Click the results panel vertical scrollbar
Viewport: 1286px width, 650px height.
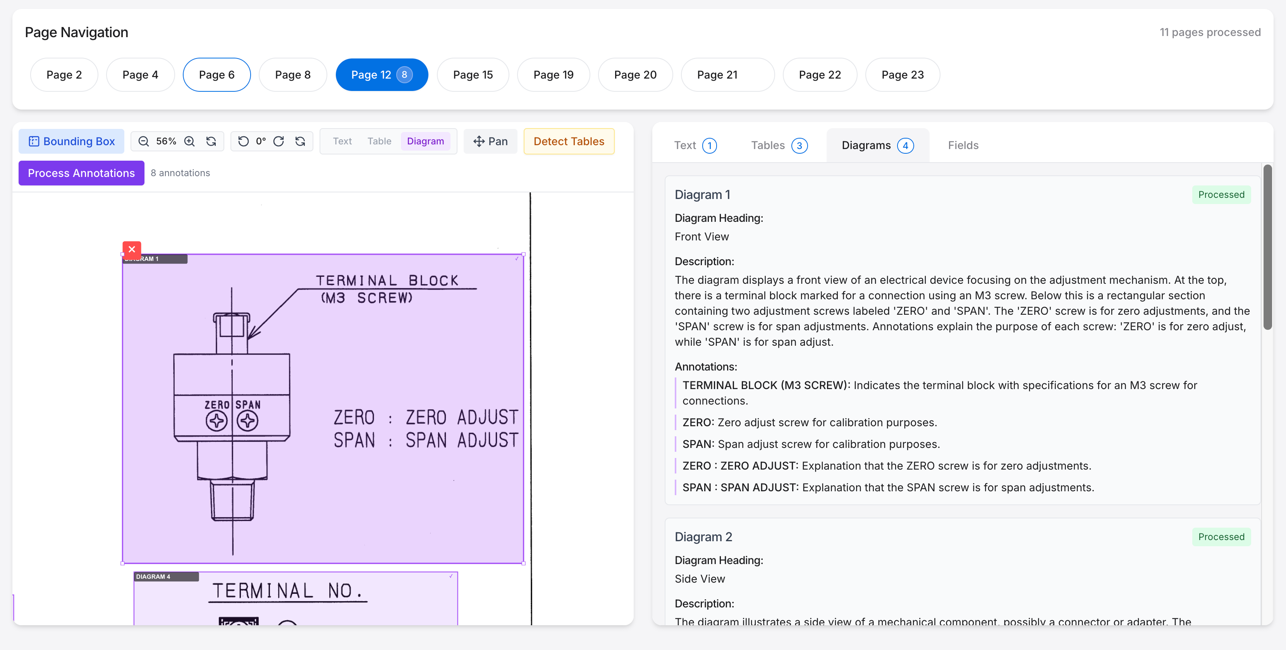point(1267,247)
